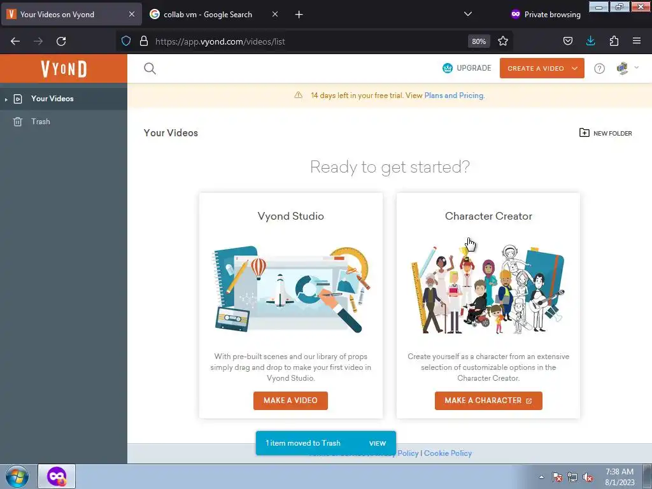Switch to the Your Videos on Vyond tab
Screen dimensions: 652x489
click(x=71, y=14)
